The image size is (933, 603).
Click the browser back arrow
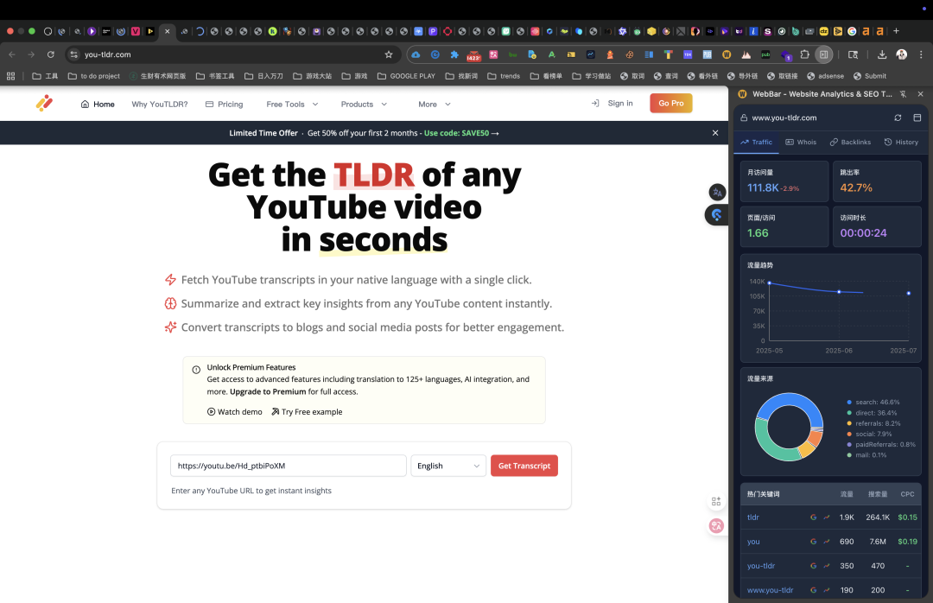[12, 54]
